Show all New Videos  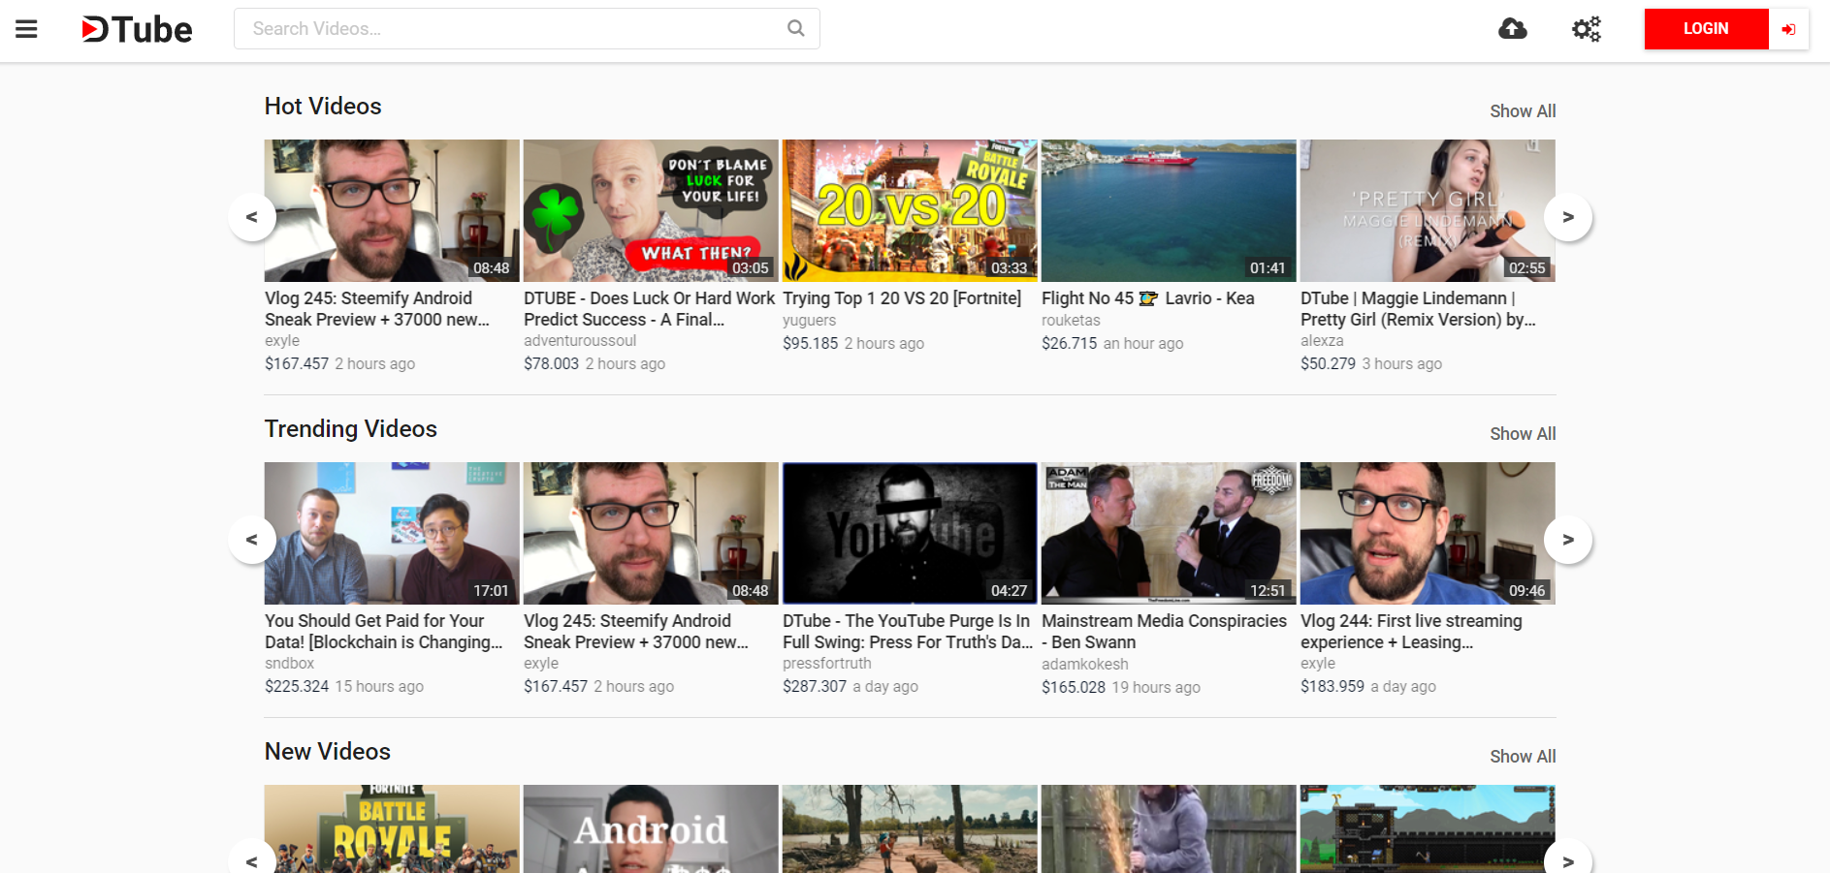click(x=1523, y=757)
